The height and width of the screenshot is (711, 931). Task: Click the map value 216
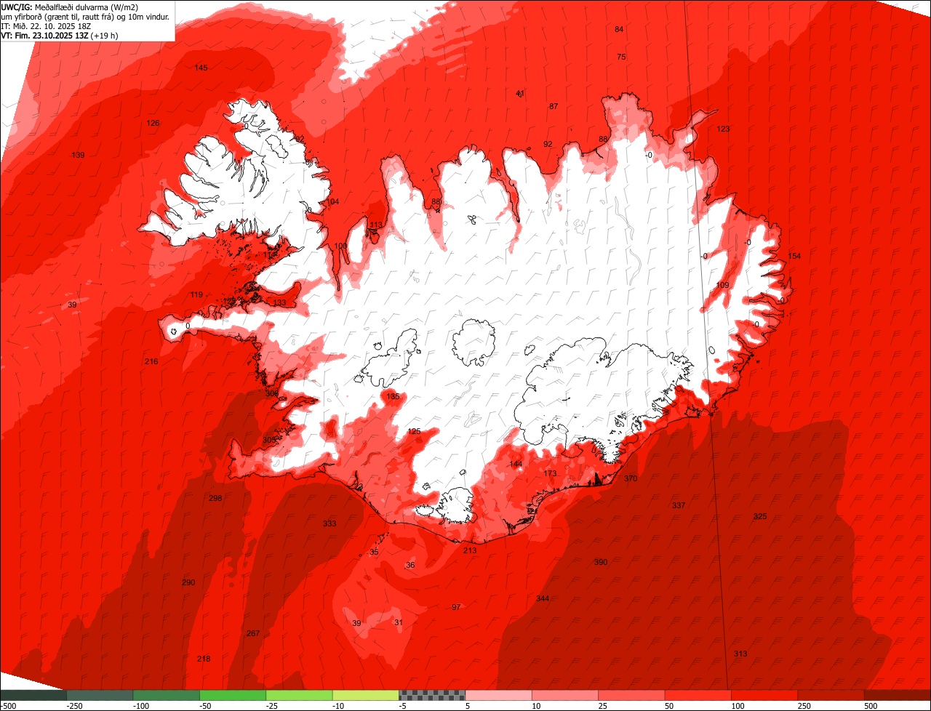[x=151, y=361]
